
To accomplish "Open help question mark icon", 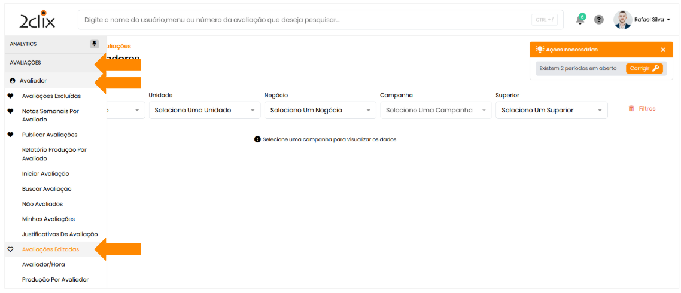I will [598, 20].
